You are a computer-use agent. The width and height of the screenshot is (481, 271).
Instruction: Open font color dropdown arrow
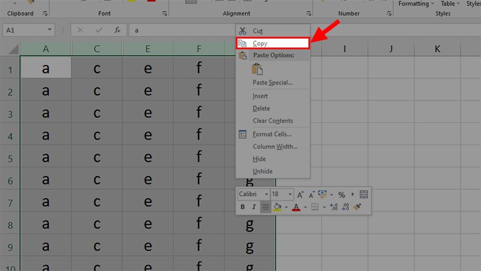point(305,207)
